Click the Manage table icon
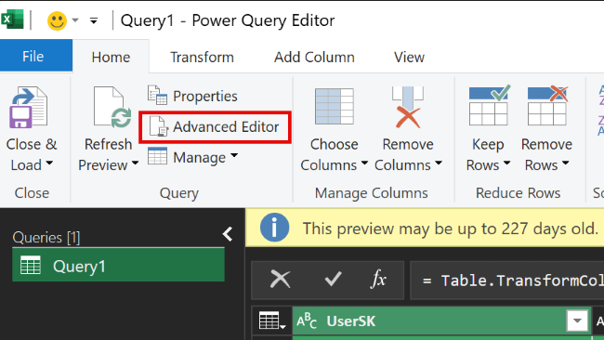This screenshot has width=604, height=340. (x=157, y=156)
